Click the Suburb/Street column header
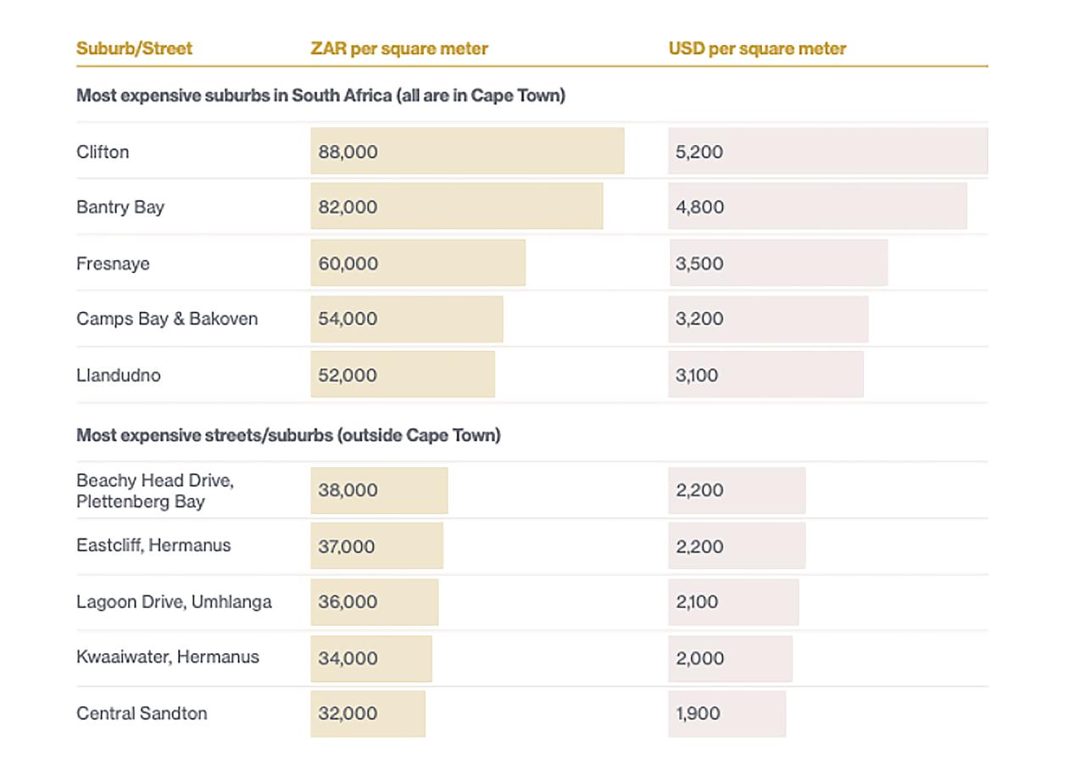1085x765 pixels. [134, 48]
